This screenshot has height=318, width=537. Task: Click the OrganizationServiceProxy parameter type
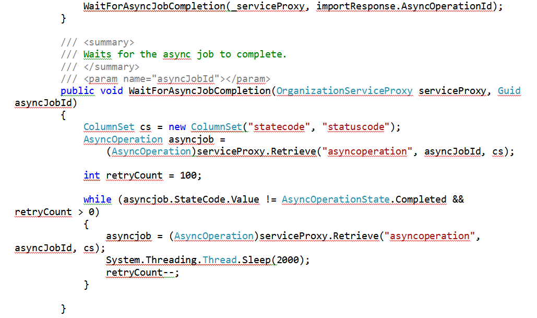pyautogui.click(x=344, y=91)
